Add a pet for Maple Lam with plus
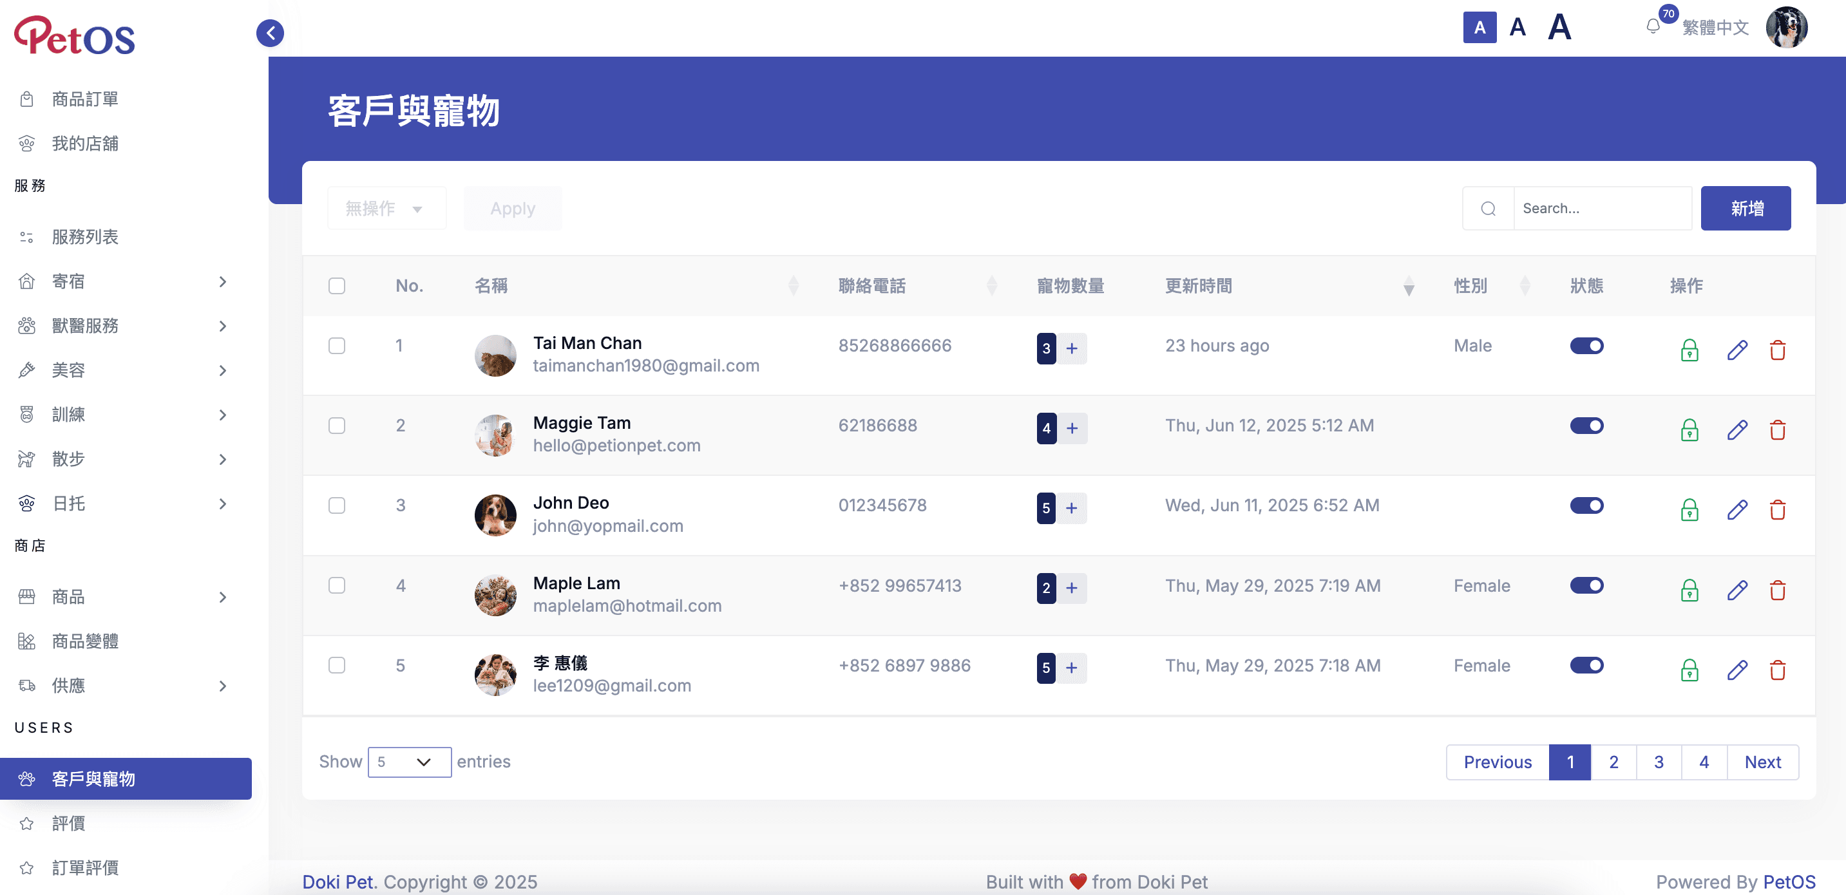This screenshot has height=895, width=1846. 1071,589
